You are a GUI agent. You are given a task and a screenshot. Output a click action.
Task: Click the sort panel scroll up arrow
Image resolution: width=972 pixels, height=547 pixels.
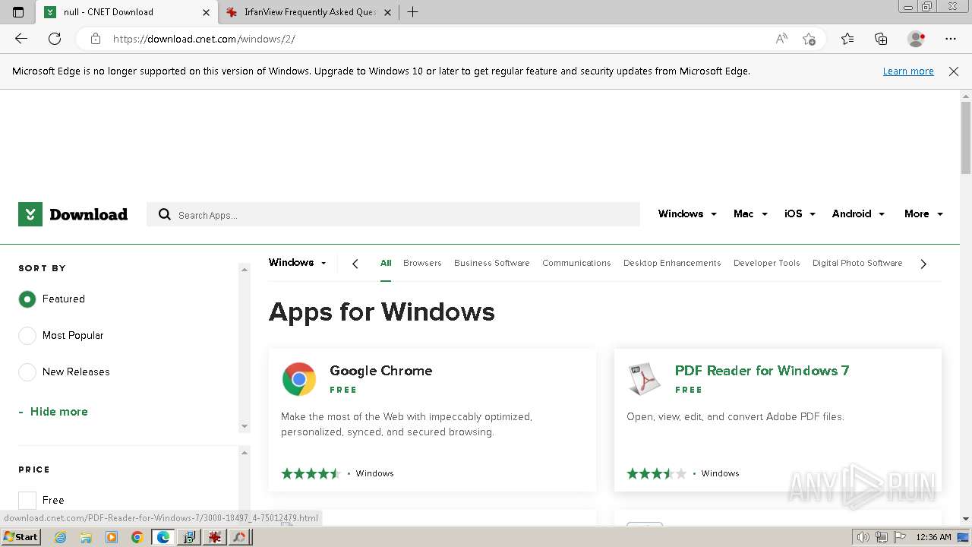point(245,270)
